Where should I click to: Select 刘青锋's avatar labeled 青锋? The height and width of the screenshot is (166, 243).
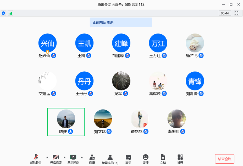[195, 81]
